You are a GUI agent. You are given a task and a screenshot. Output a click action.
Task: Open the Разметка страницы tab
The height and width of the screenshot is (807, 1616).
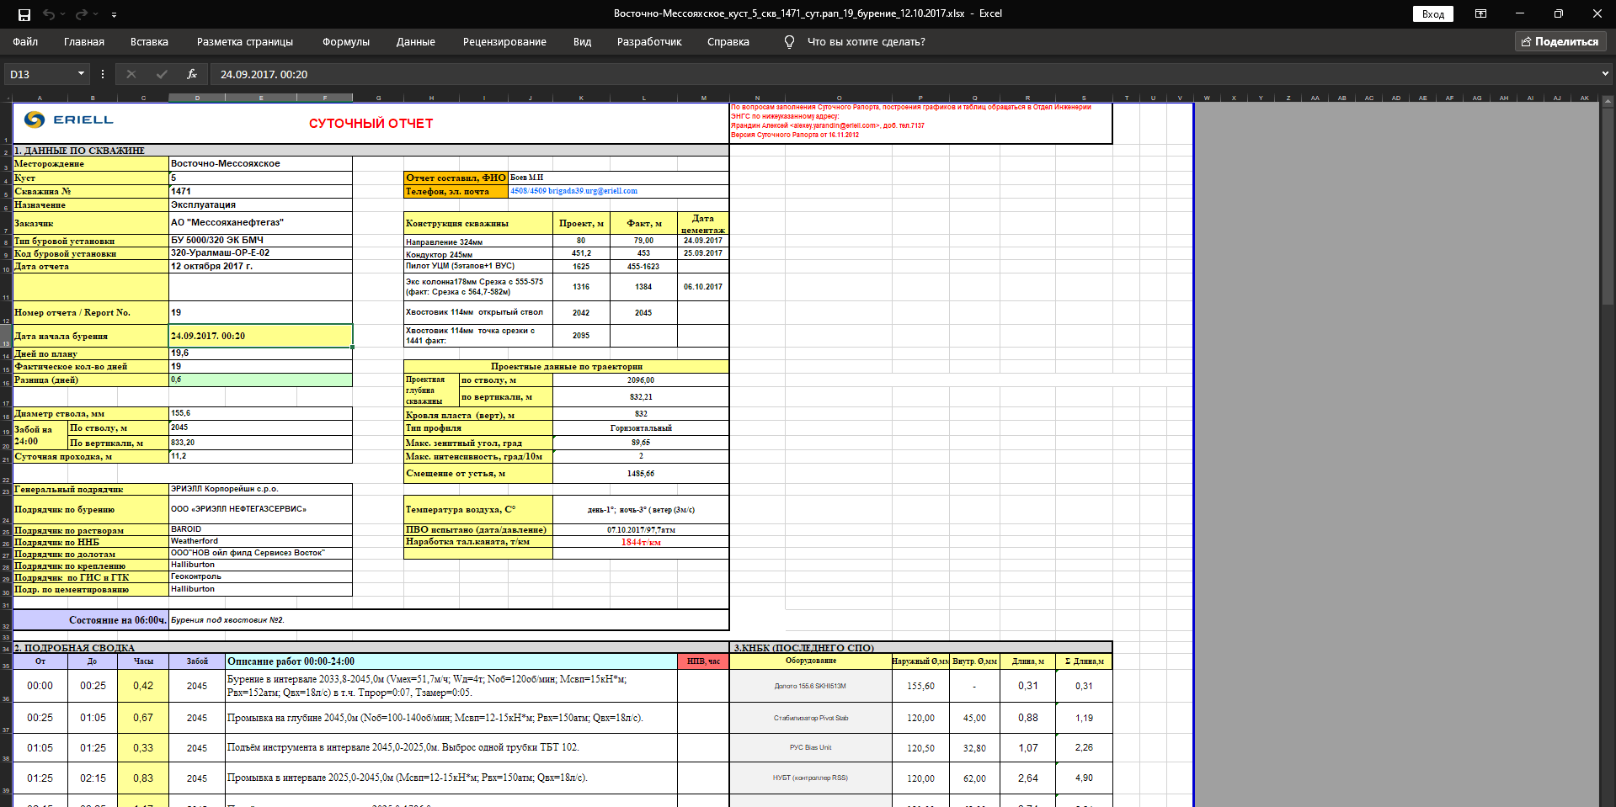tap(245, 41)
